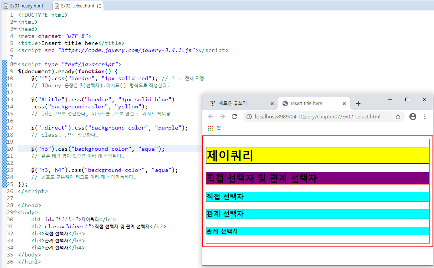Viewport: 434px width, 268px height.
Task: Click the purple '직접 선택자 및 관계 선택자' heading
Action: (317, 178)
